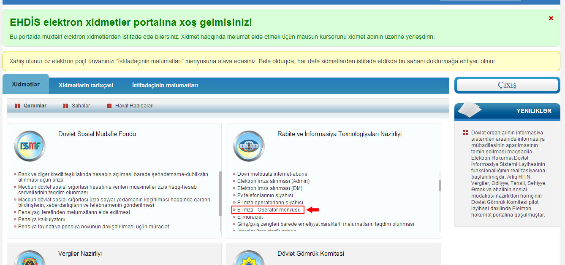Open Vergilər Nazirliyi heading

pyautogui.click(x=80, y=254)
